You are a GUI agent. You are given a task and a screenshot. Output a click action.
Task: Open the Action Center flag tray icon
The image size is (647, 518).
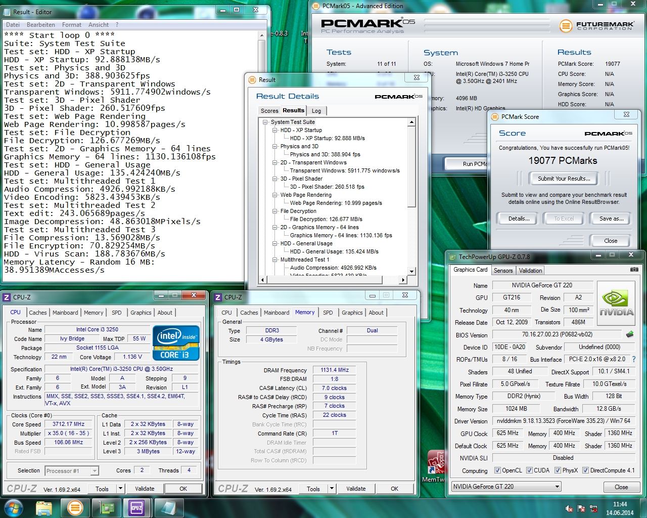(581, 508)
